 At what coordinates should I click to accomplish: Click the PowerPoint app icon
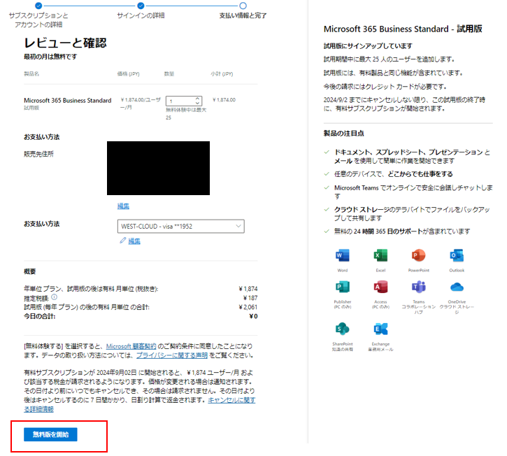418,255
